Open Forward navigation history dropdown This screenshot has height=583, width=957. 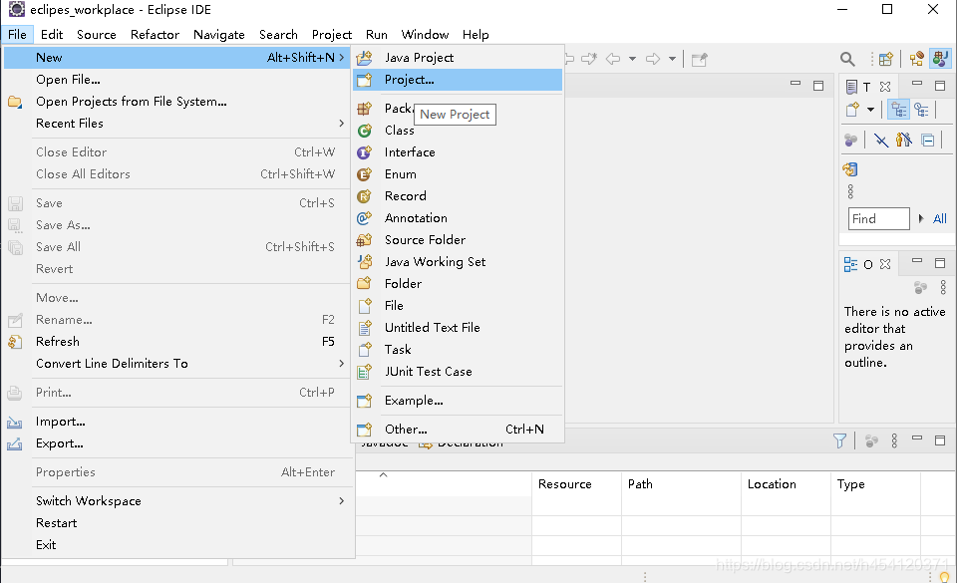(x=672, y=59)
